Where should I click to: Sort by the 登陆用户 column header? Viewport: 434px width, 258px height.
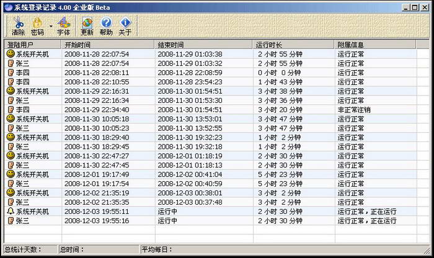[33, 45]
